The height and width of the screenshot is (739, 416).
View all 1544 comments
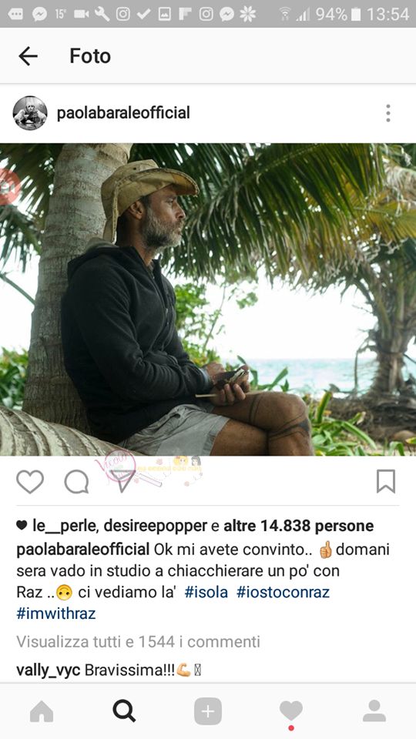[138, 641]
